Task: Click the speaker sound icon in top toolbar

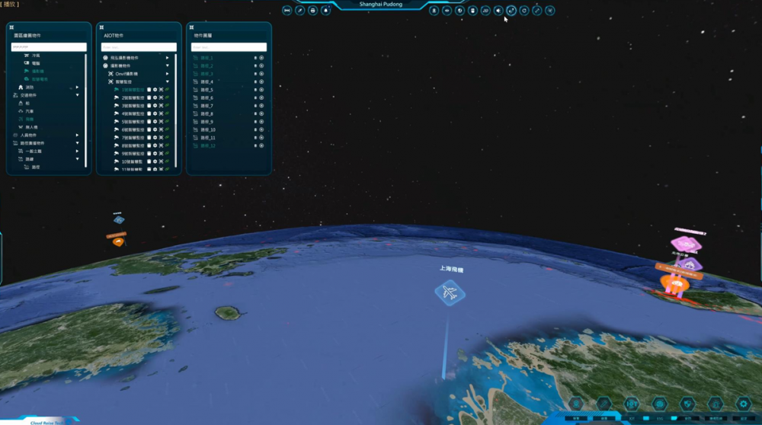Action: (498, 11)
